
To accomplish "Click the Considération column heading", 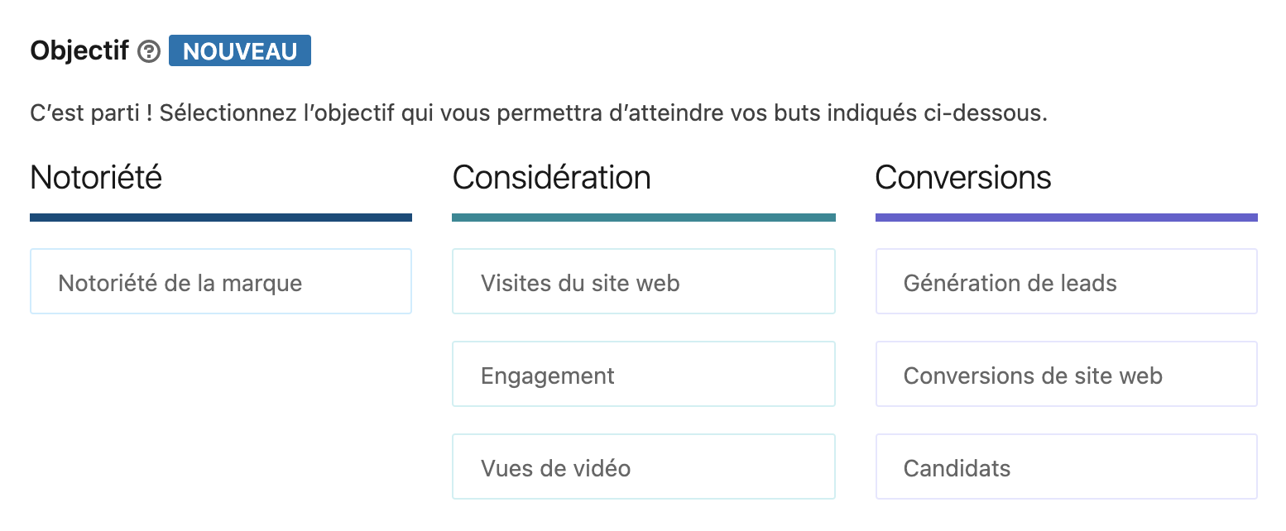I will pos(552,178).
